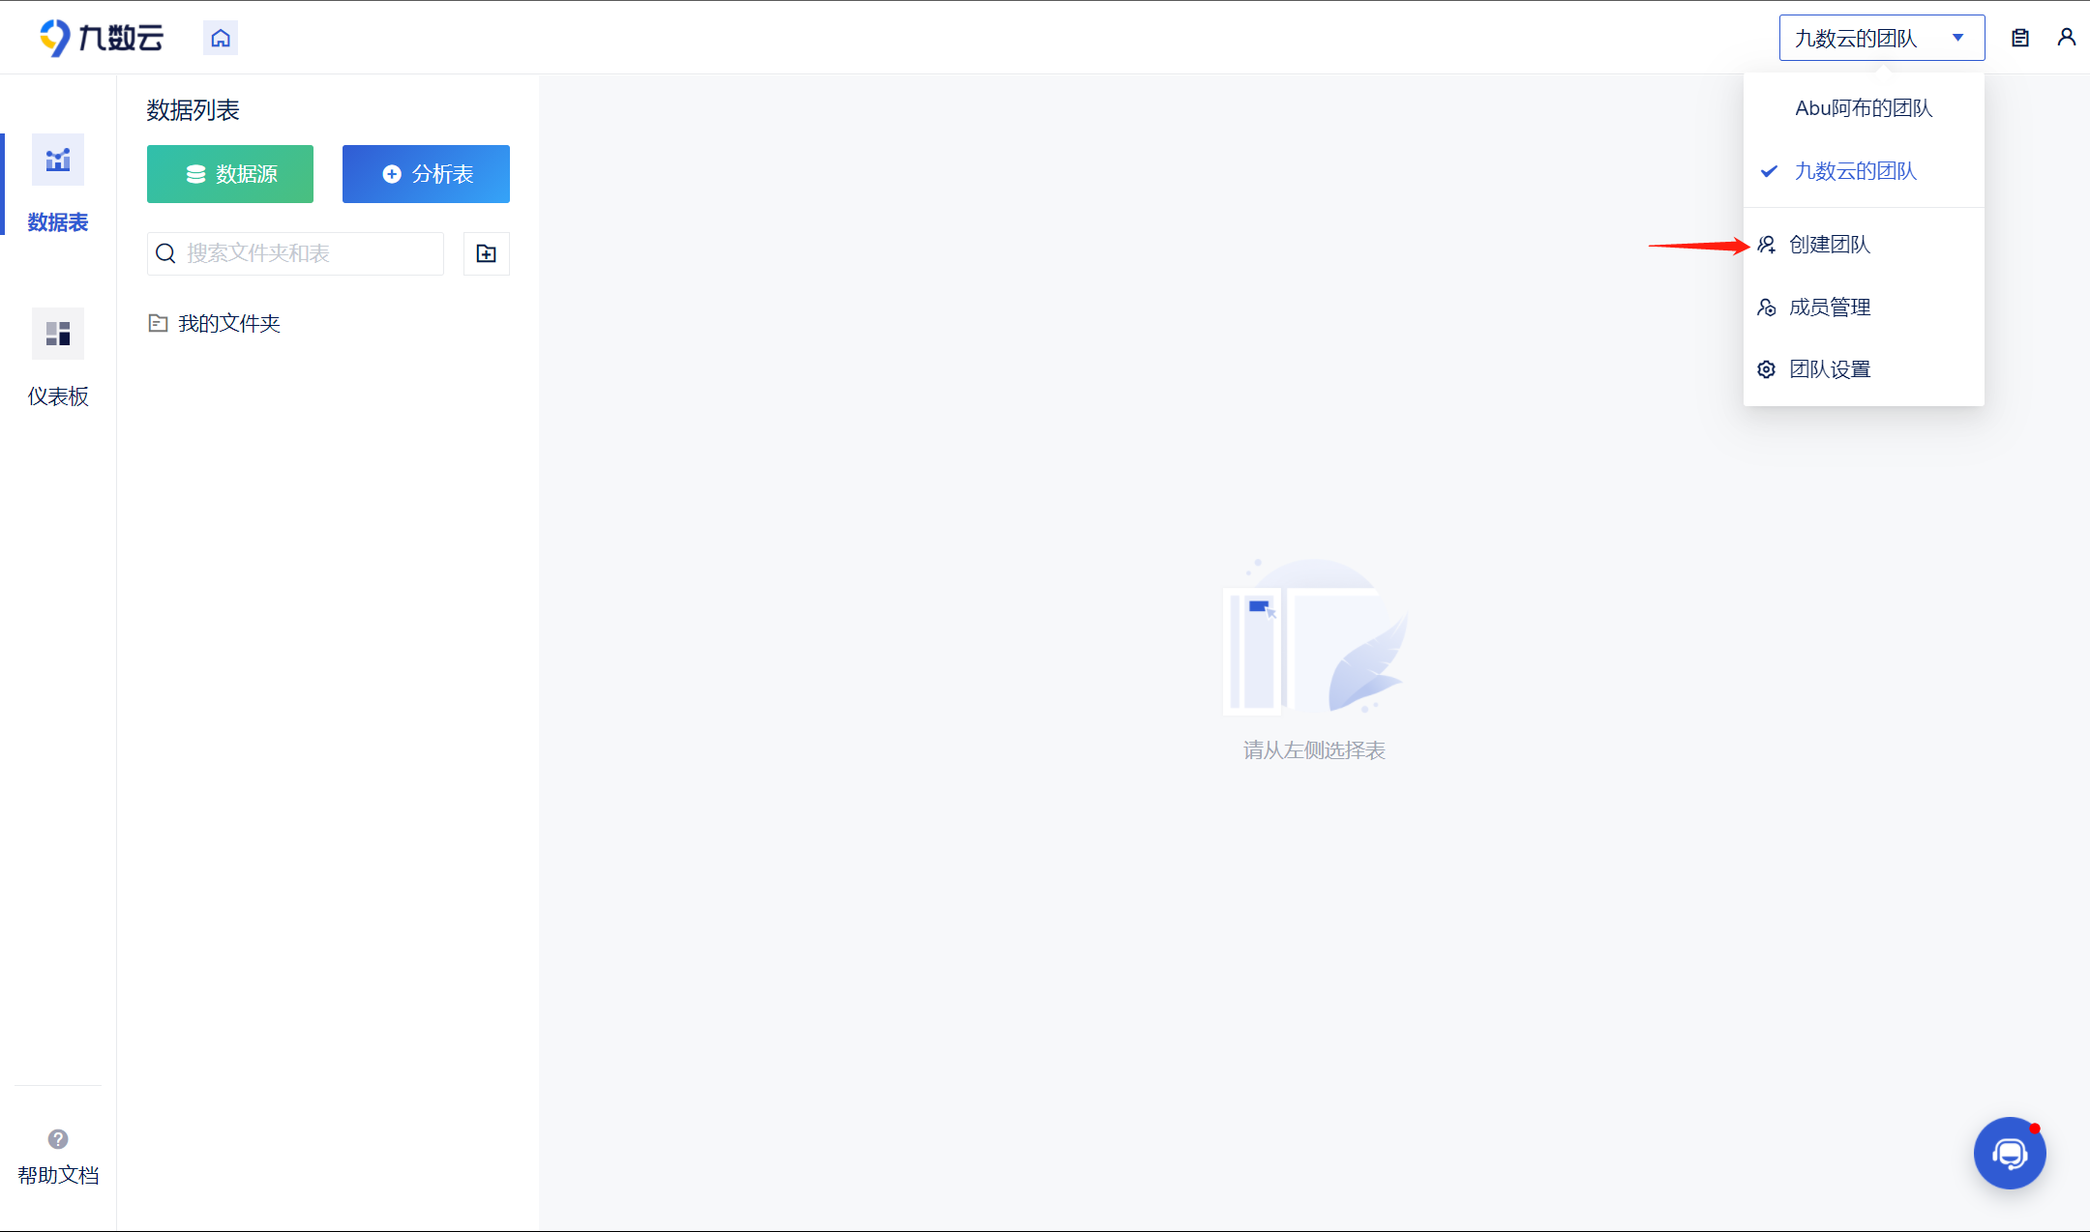Click the blue 分析表 button
The height and width of the screenshot is (1232, 2090).
pyautogui.click(x=426, y=174)
